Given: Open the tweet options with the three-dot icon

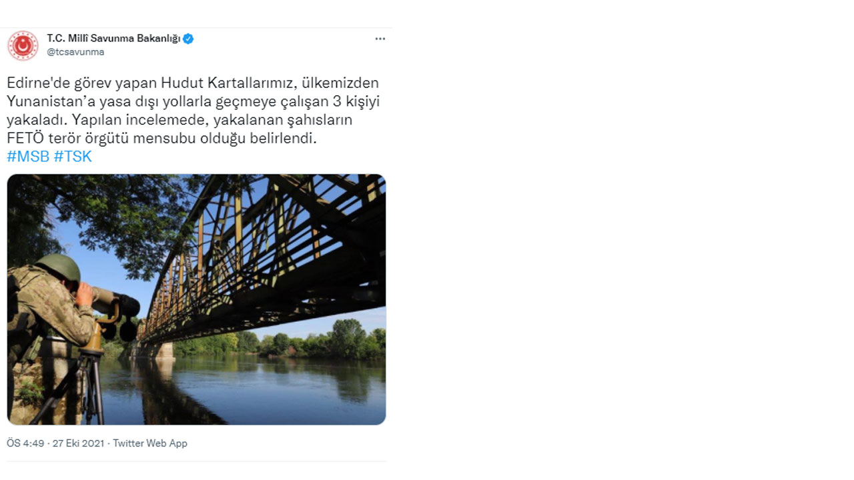Looking at the screenshot, I should click(x=380, y=39).
